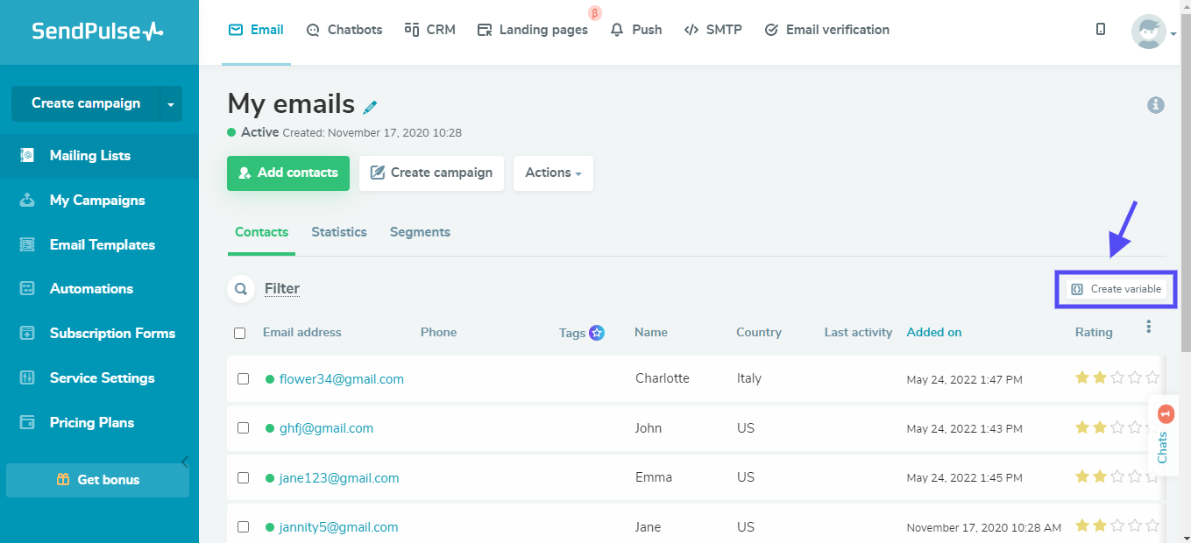Image resolution: width=1191 pixels, height=543 pixels.
Task: Expand the Actions dropdown
Action: [553, 173]
